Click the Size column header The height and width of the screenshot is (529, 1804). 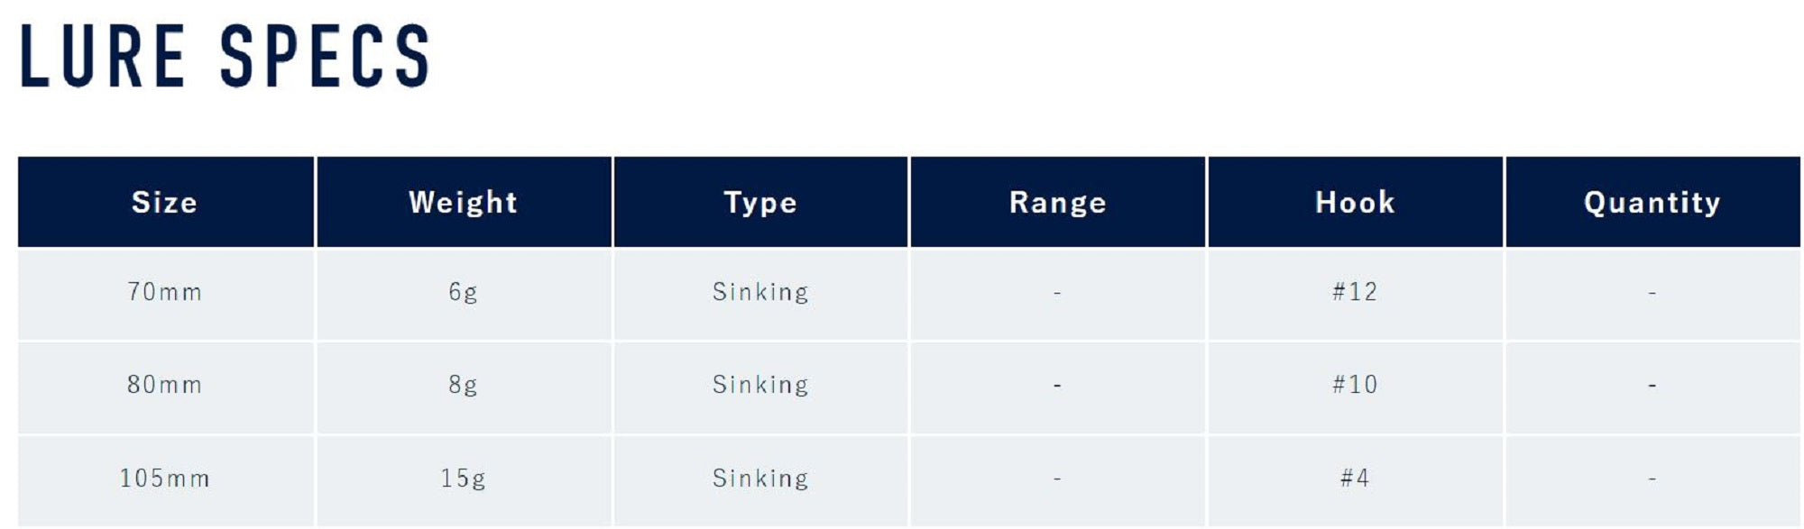pyautogui.click(x=164, y=202)
